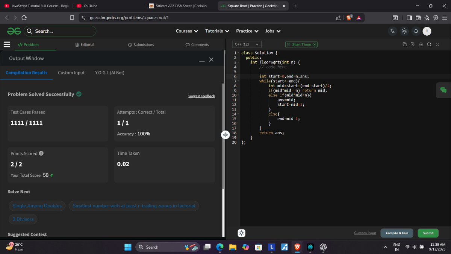Toggle the lamp icon near Compile & Run
Viewport: 451px width, 254px height.
tap(241, 233)
